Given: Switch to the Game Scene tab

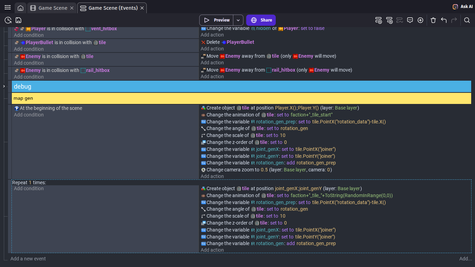Looking at the screenshot, I should pos(52,8).
